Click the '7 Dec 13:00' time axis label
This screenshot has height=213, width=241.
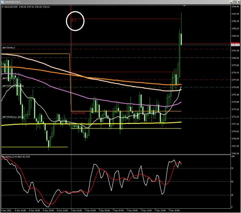[160, 210]
